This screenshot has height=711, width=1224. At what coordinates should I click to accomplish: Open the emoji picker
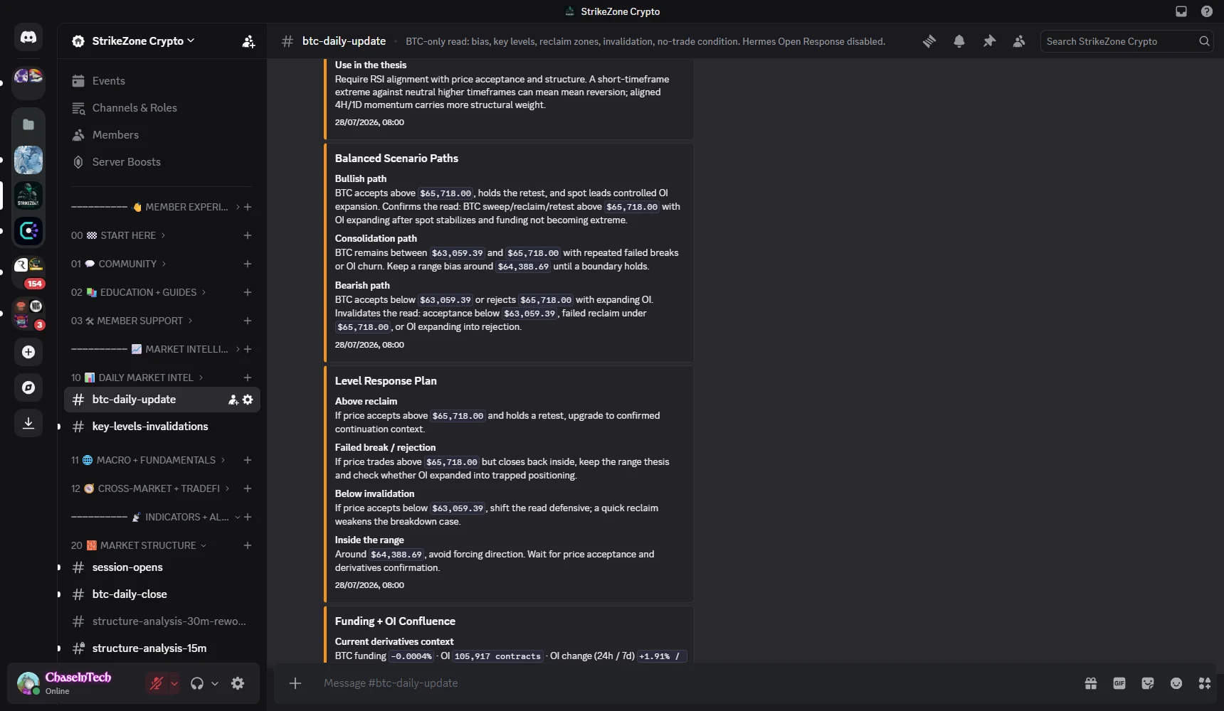[x=1176, y=683]
